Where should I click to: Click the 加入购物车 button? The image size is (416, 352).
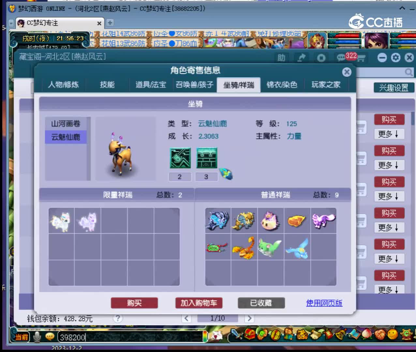pyautogui.click(x=199, y=303)
